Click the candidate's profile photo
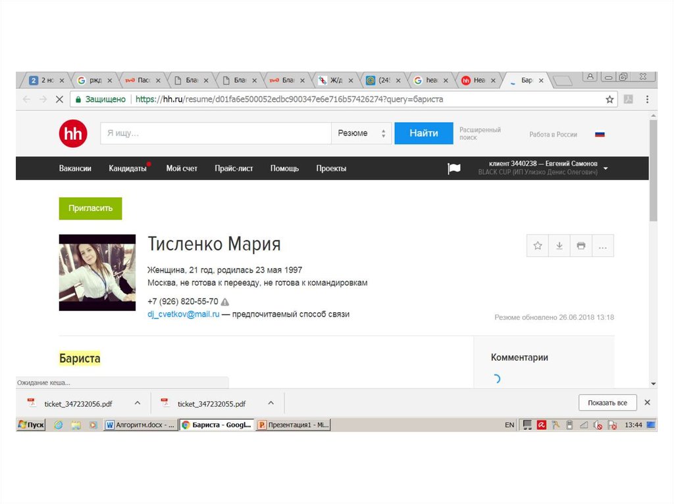674x504 pixels. (x=97, y=273)
